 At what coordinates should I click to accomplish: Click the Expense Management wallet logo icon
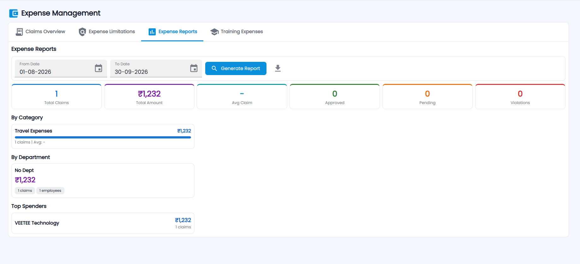tap(14, 13)
